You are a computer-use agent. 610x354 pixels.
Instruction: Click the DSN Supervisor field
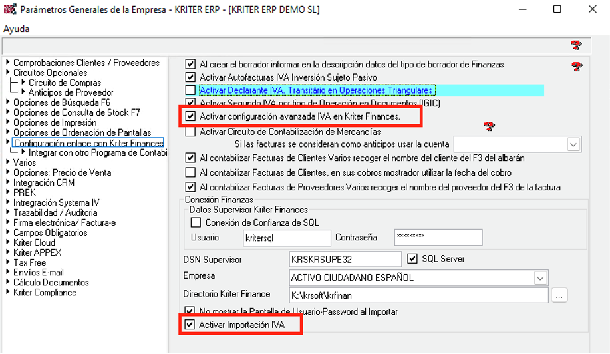pyautogui.click(x=345, y=259)
